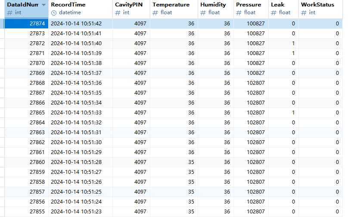Image resolution: width=363 pixels, height=219 pixels.
Task: Open the sort arrow in DataIdNum header
Action: [43, 5]
